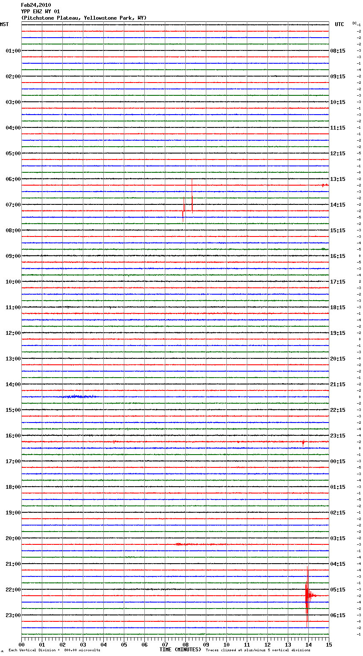Click minute 15 tick label on bottom axis
The height and width of the screenshot is (656, 363).
329,644
